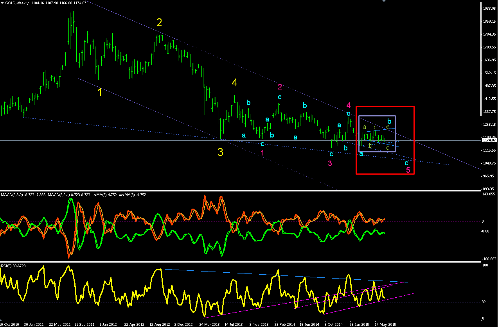Click the 1487.35 price axis label
This screenshot has width=498, height=327.
click(489, 86)
